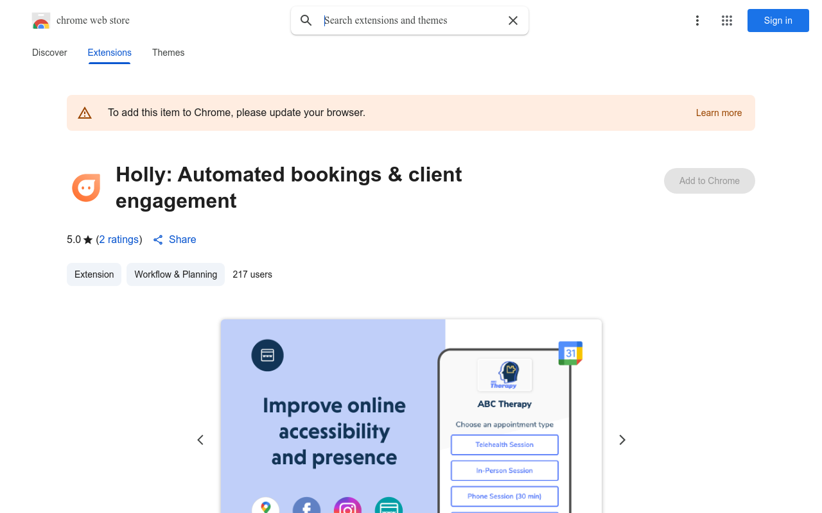
Task: Select the Extension category chip
Action: point(94,274)
